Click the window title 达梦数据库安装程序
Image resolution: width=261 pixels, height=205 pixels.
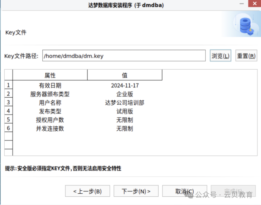(x=126, y=5)
